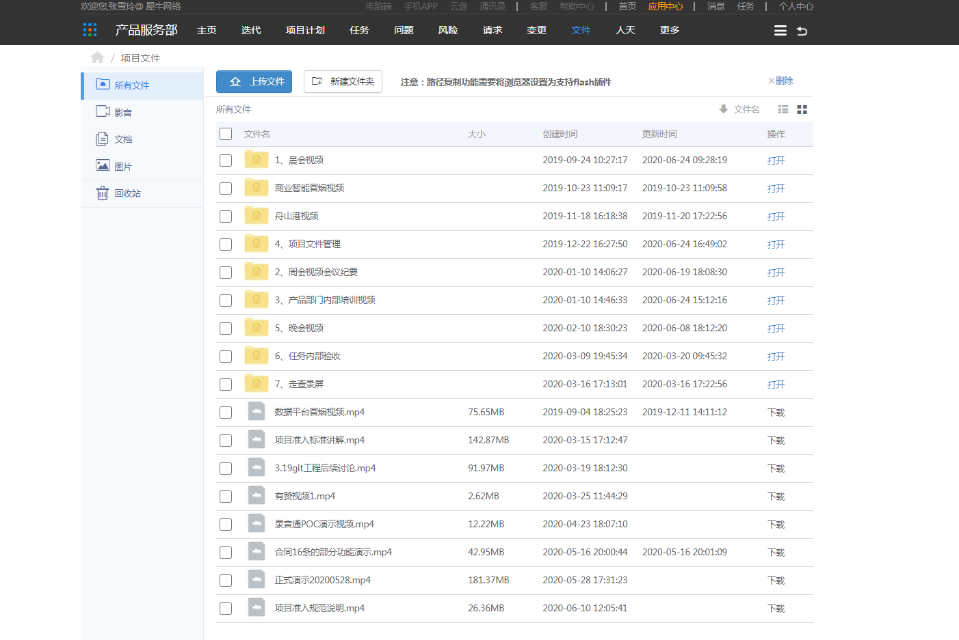
Task: Check the box for 数据平台冒烟视频.mp4
Action: 226,413
